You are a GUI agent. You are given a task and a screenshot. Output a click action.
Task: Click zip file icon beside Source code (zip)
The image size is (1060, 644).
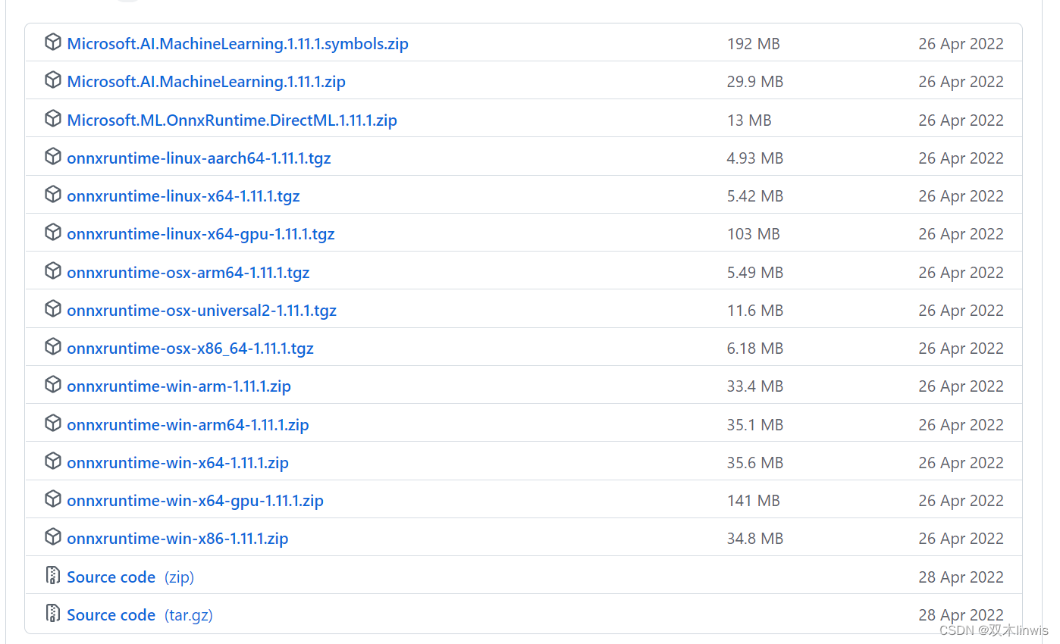[x=52, y=576]
